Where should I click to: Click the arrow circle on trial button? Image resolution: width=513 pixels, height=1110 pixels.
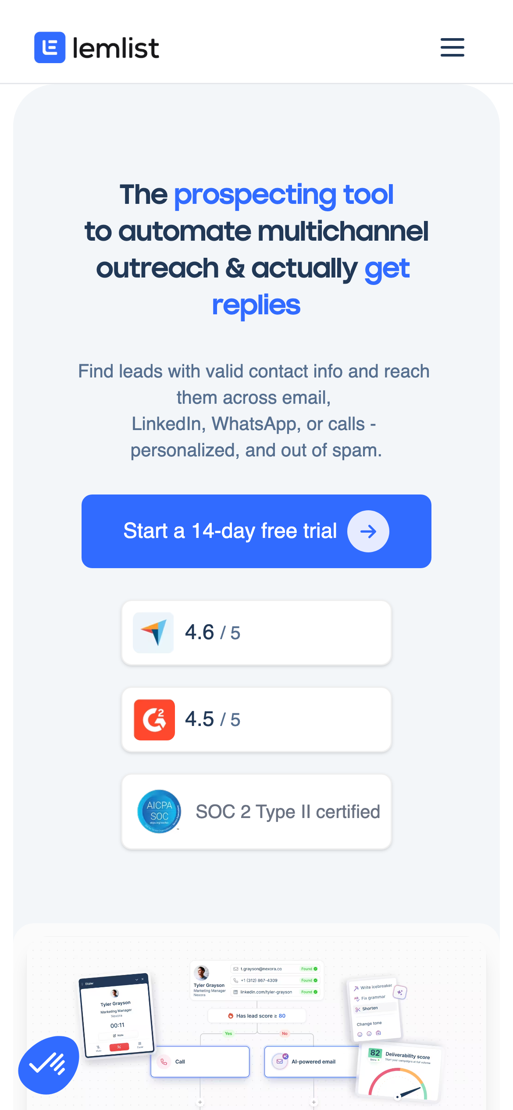point(368,531)
